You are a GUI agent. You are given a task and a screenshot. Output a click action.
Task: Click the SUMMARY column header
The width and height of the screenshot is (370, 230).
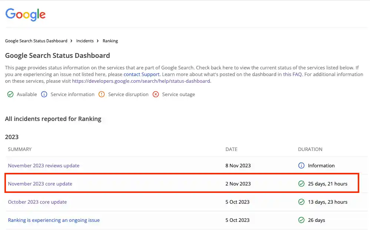click(x=20, y=149)
